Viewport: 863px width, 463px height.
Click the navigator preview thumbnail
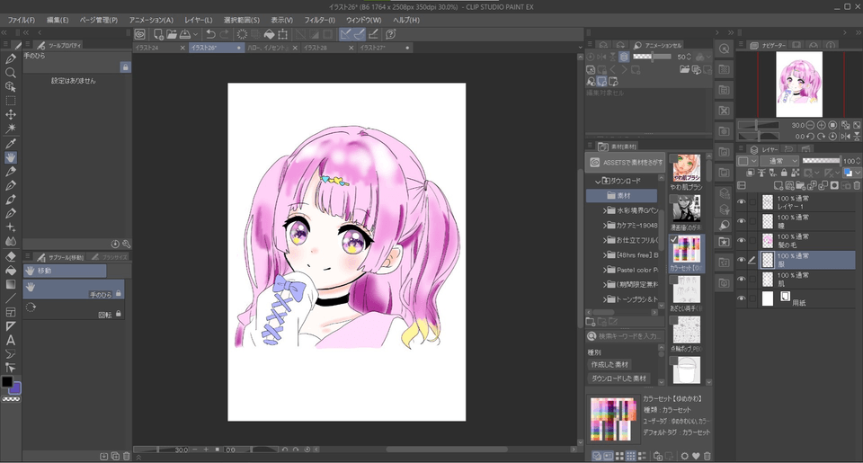pyautogui.click(x=799, y=85)
